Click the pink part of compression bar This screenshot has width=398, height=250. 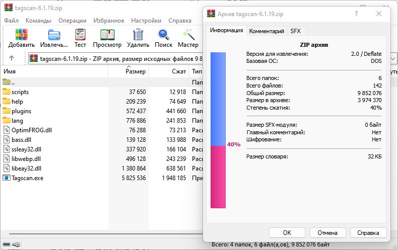pos(218,177)
